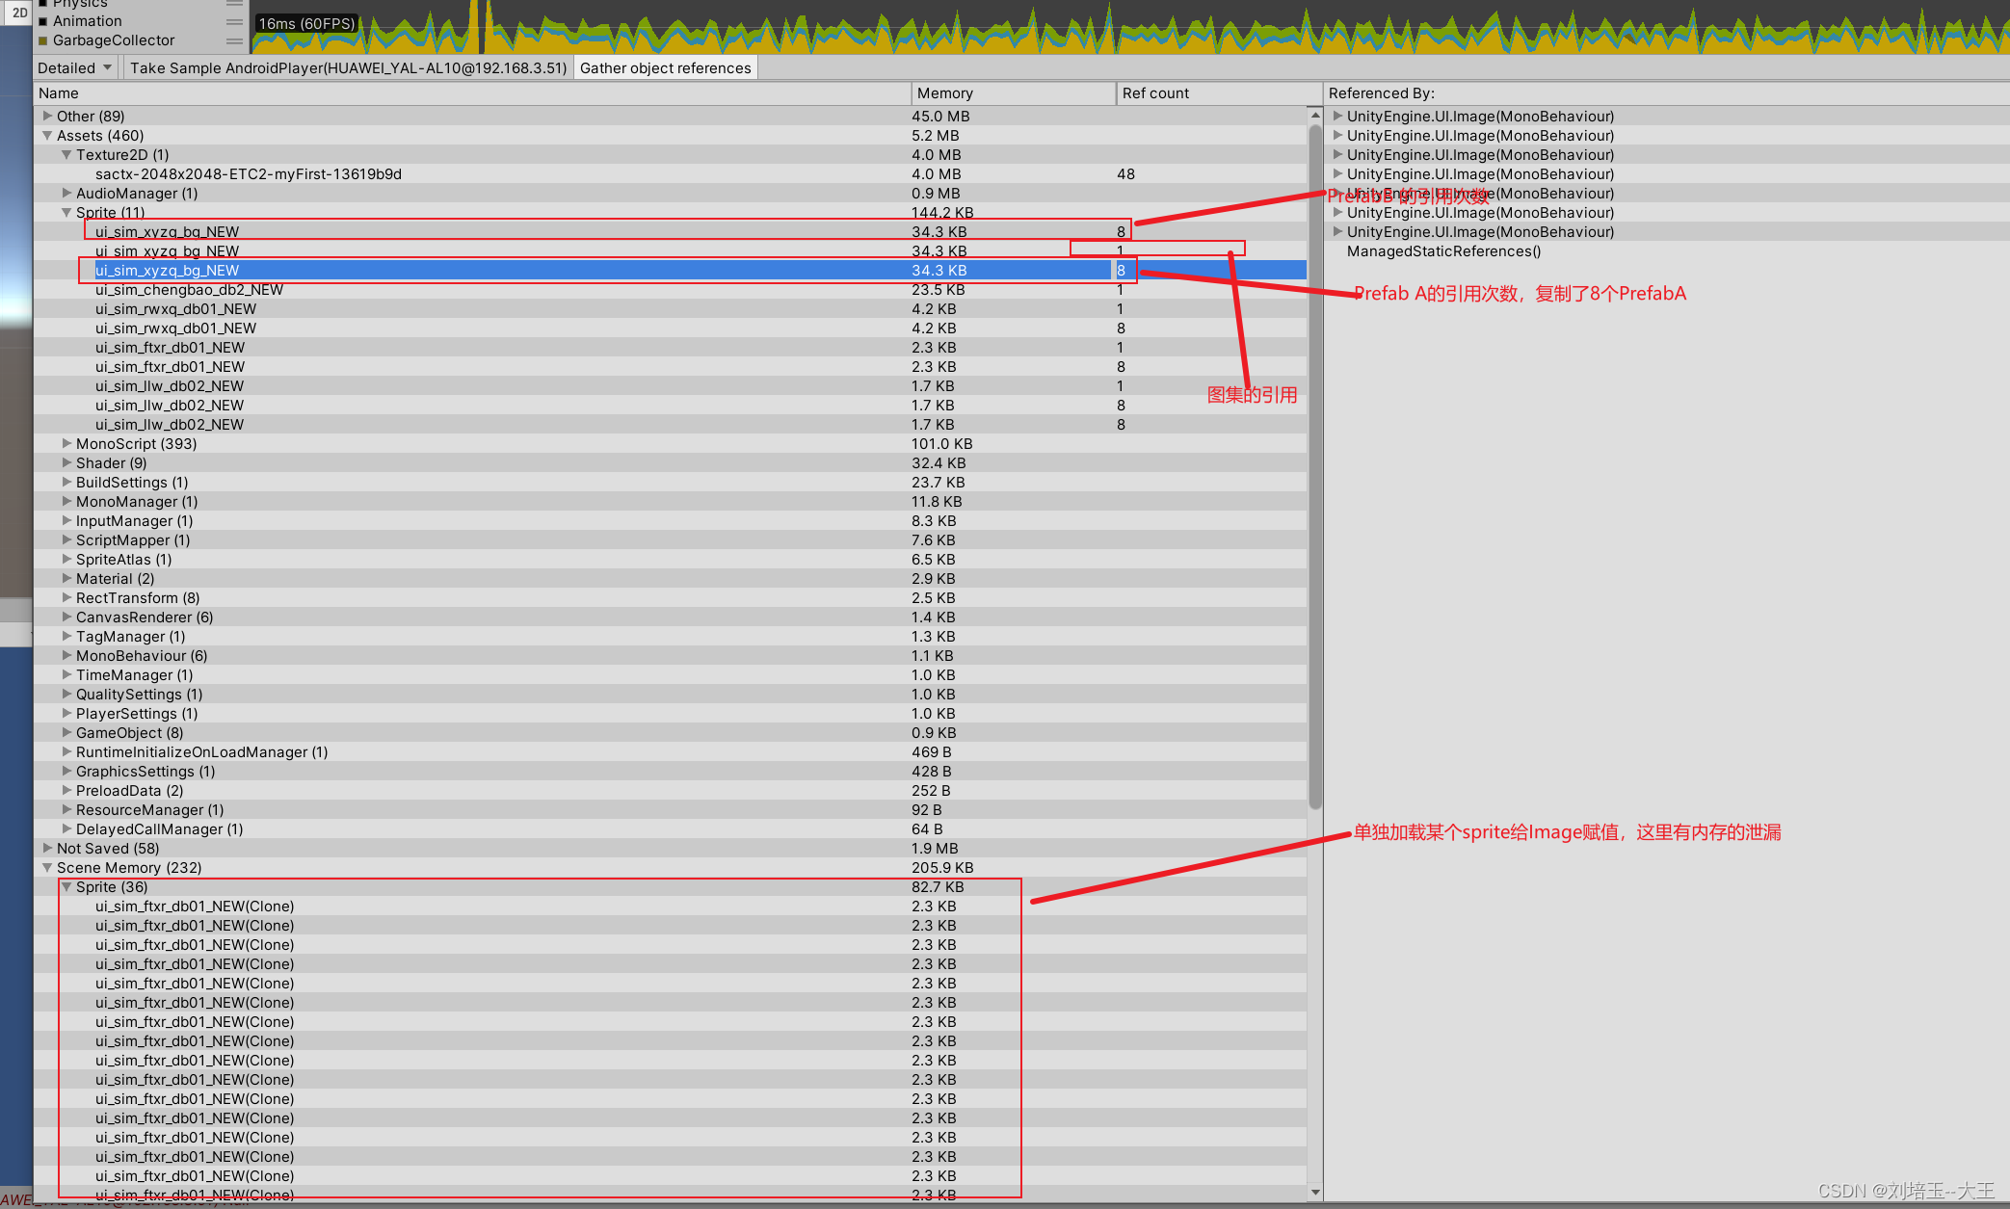Expand the Not Saved (58) node
The height and width of the screenshot is (1209, 2010).
[47, 848]
